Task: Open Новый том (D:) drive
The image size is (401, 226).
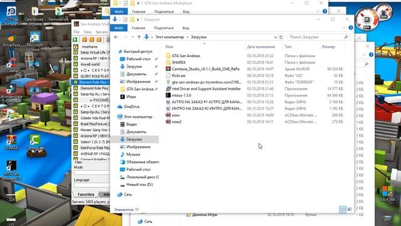Action: (140, 185)
